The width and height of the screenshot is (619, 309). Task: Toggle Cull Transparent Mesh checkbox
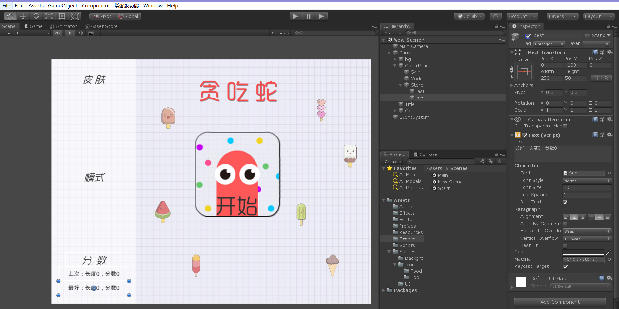coord(565,126)
